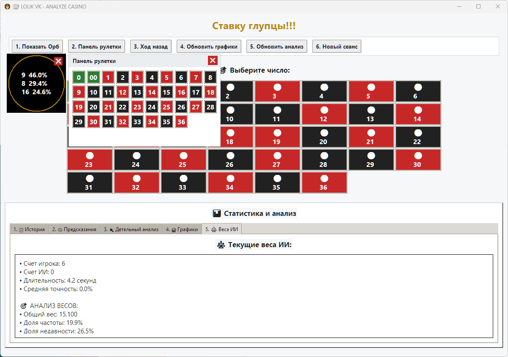Minimize the LOLIK VK window

[x=459, y=7]
